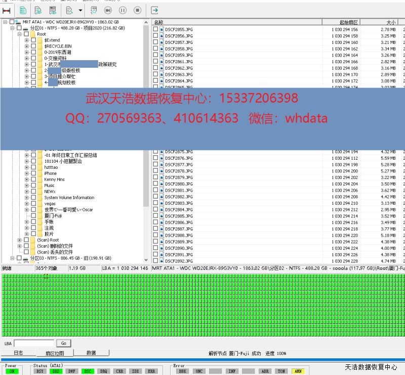Click the LBA input field
405x375 pixels.
pyautogui.click(x=33, y=343)
